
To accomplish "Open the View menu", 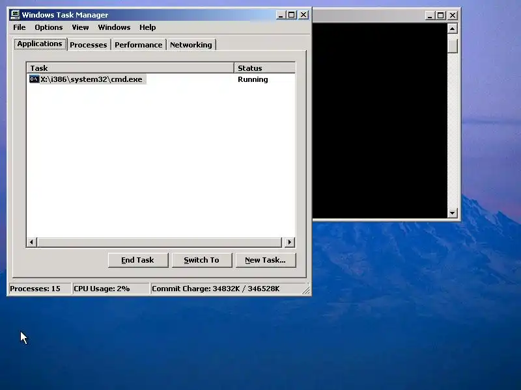I will coord(80,27).
